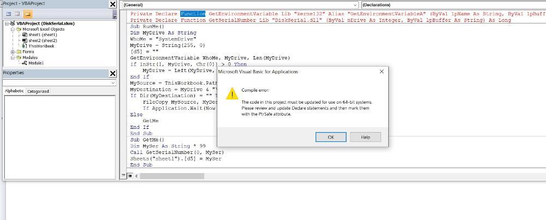Image resolution: width=546 pixels, height=220 pixels.
Task: Click the ThisWorkbook icon
Action: 25,46
